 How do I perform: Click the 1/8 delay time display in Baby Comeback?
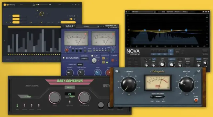pyautogui.click(x=70, y=94)
